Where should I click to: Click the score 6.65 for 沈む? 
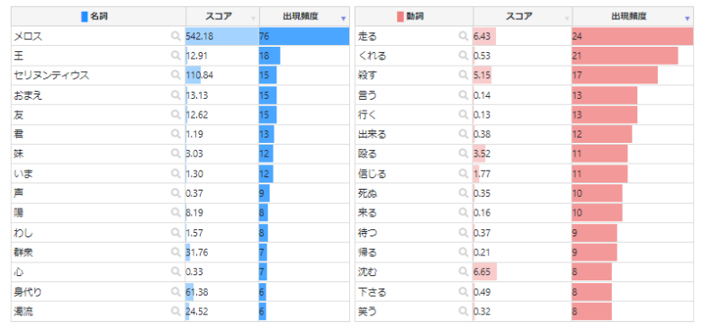pyautogui.click(x=481, y=272)
